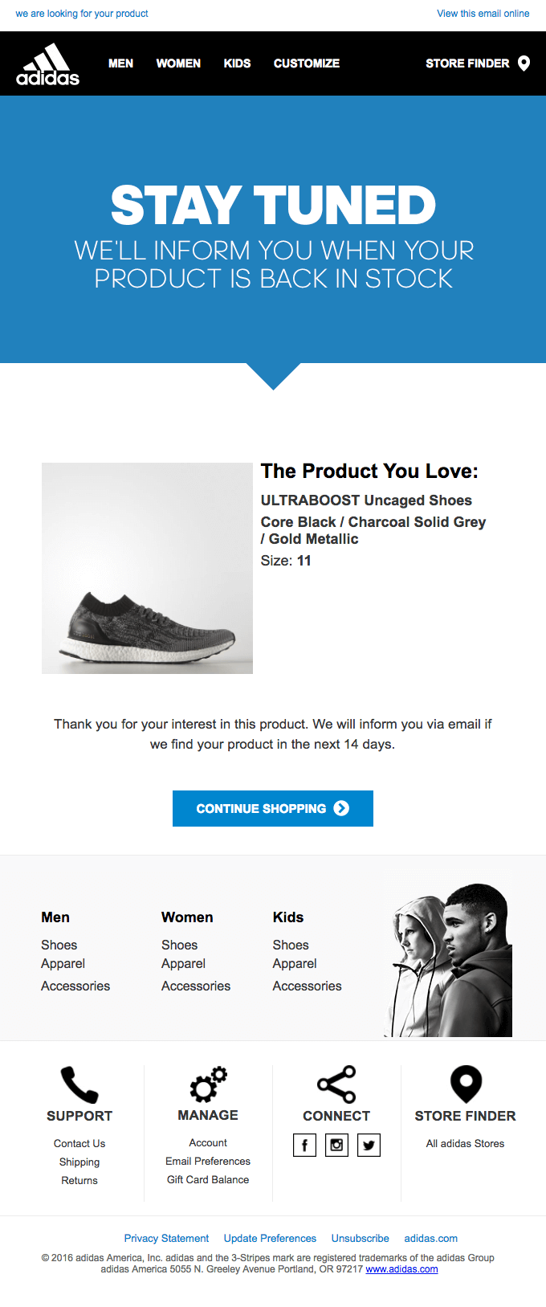Click the View this email online link
The height and width of the screenshot is (1307, 546).
[483, 14]
